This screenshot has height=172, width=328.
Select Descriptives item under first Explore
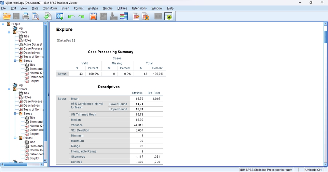[x=31, y=52]
